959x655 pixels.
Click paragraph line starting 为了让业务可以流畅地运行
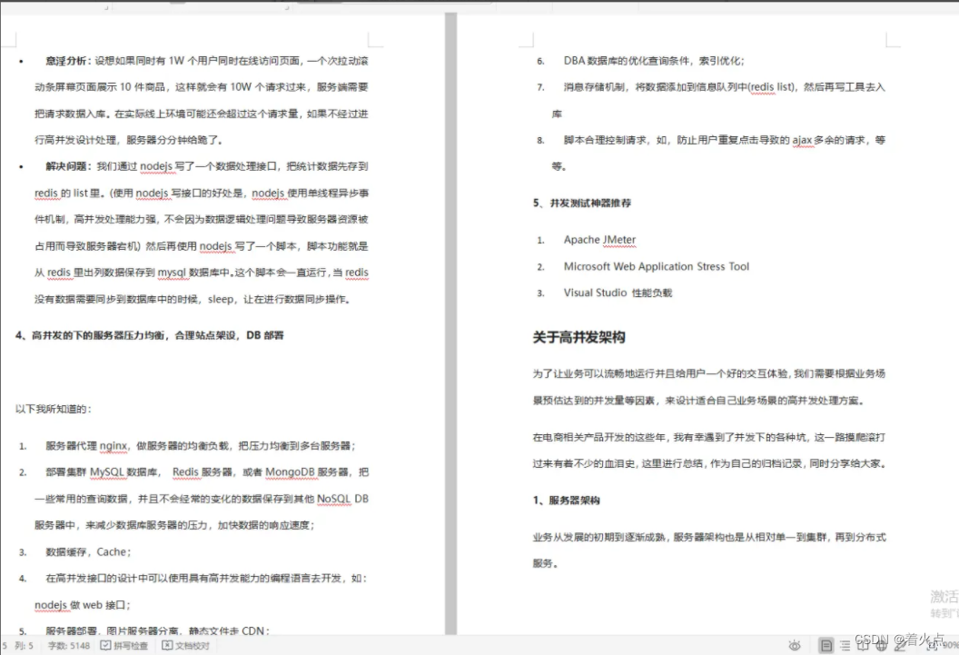tap(709, 373)
